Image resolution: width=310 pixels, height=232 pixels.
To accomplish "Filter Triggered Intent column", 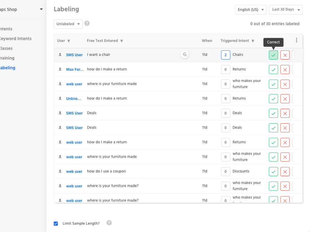I will click(253, 41).
